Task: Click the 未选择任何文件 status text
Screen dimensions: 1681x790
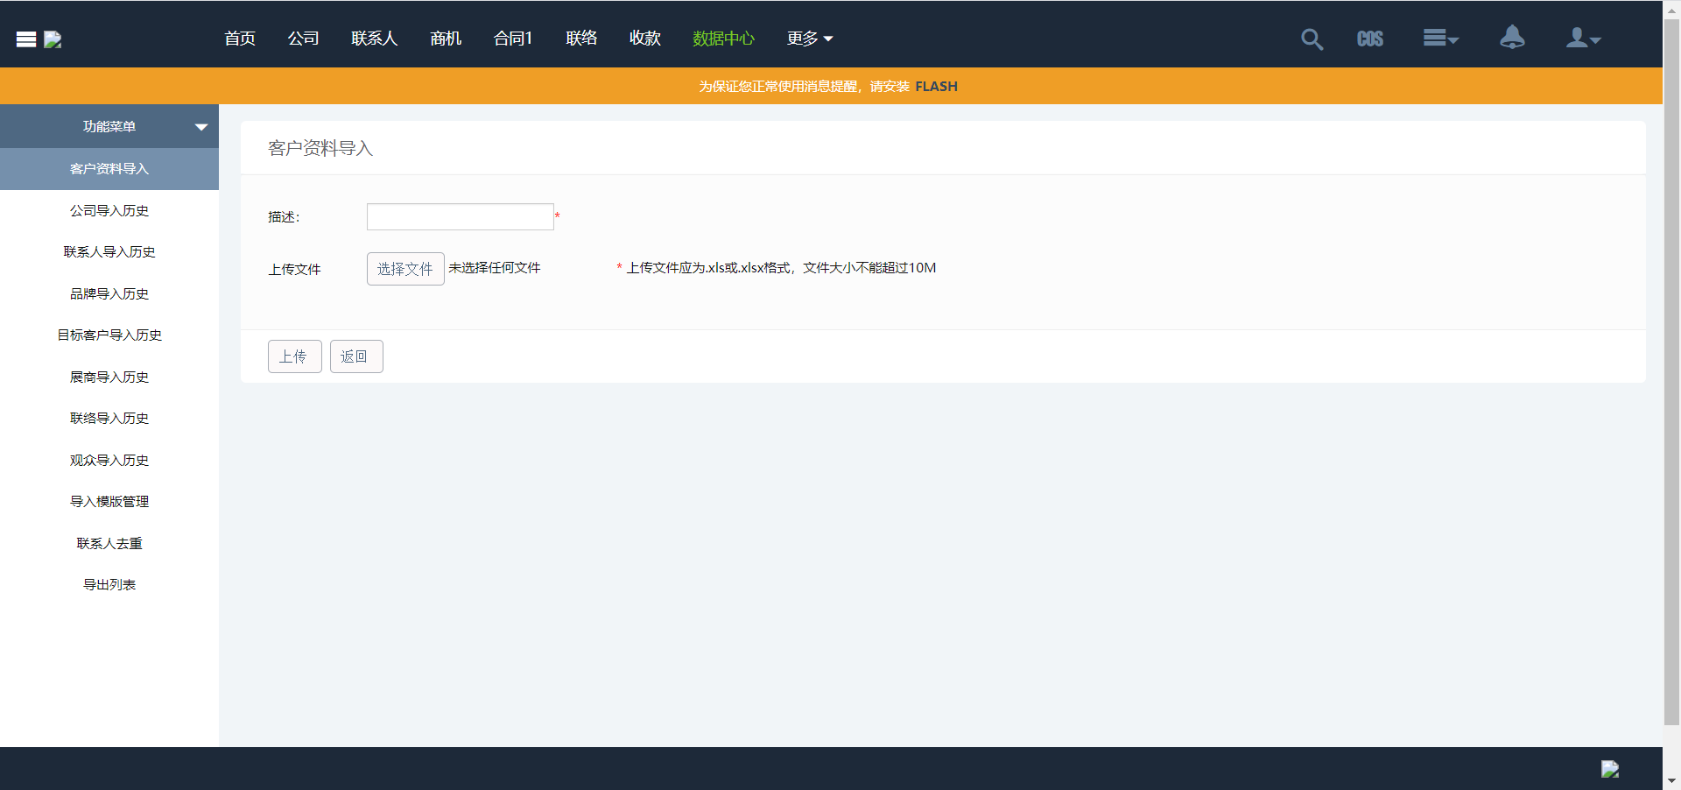Action: 495,268
